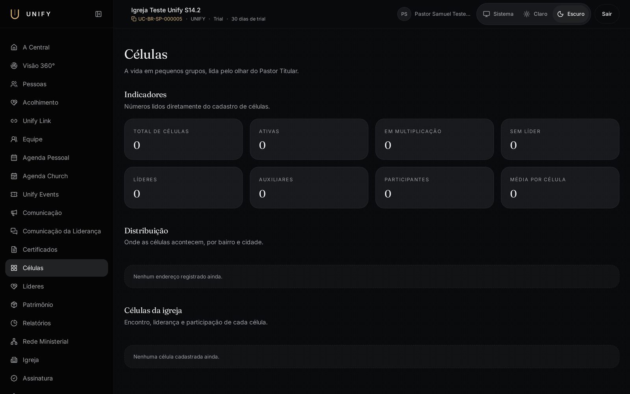Open Comunicação da Liderança in sidebar

pos(57,231)
